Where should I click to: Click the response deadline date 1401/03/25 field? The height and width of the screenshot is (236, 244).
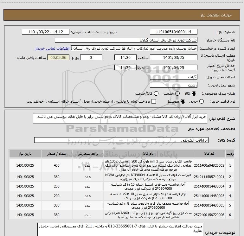(174, 58)
